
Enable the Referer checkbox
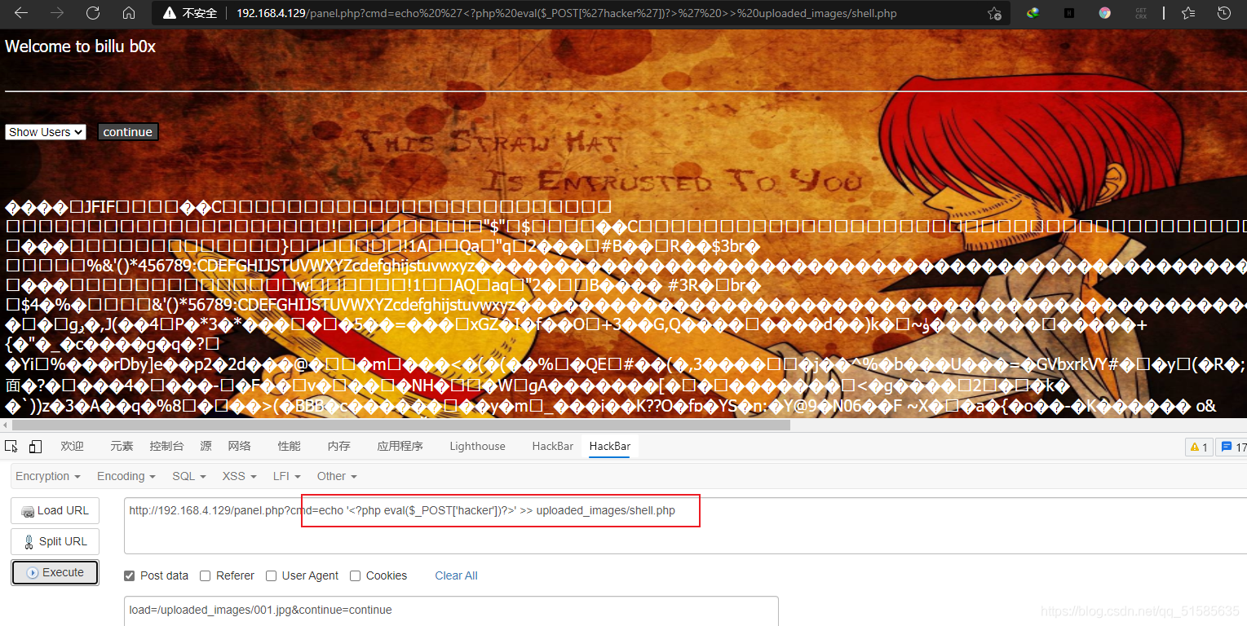[206, 575]
